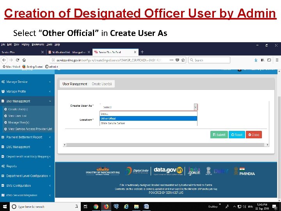Image resolution: width=281 pixels, height=211 pixels.
Task: Open View Service Access Provider List
Action: pyautogui.click(x=30, y=129)
